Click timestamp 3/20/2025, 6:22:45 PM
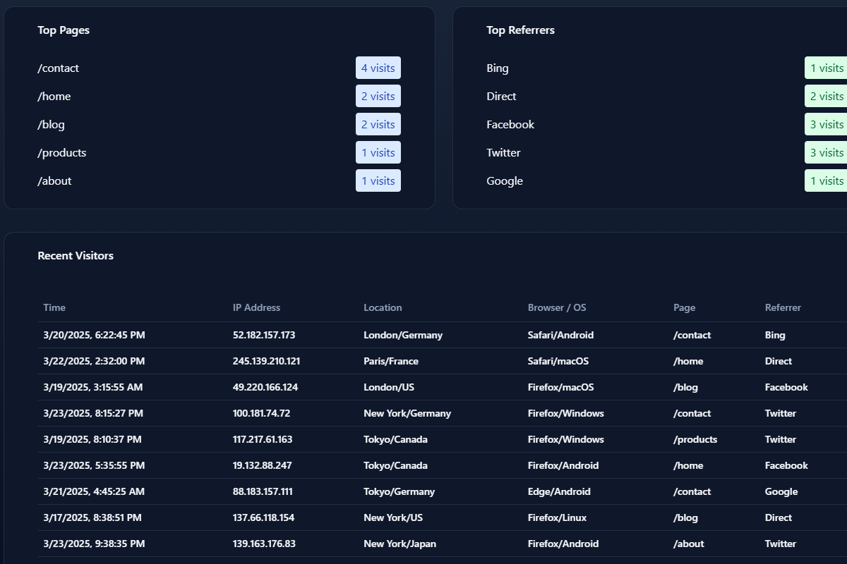Viewport: 847px width, 564px height. coord(94,335)
